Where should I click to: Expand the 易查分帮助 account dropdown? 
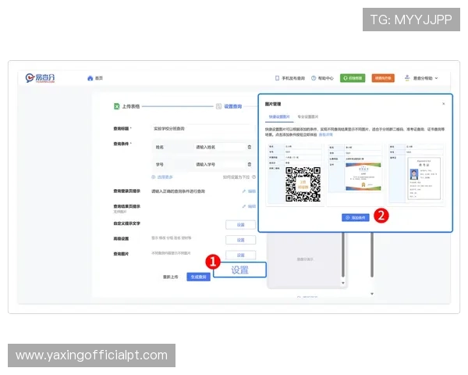coord(421,78)
